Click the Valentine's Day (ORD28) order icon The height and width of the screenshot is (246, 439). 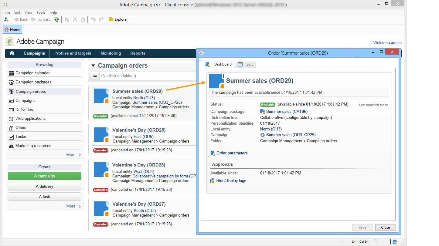click(x=101, y=170)
